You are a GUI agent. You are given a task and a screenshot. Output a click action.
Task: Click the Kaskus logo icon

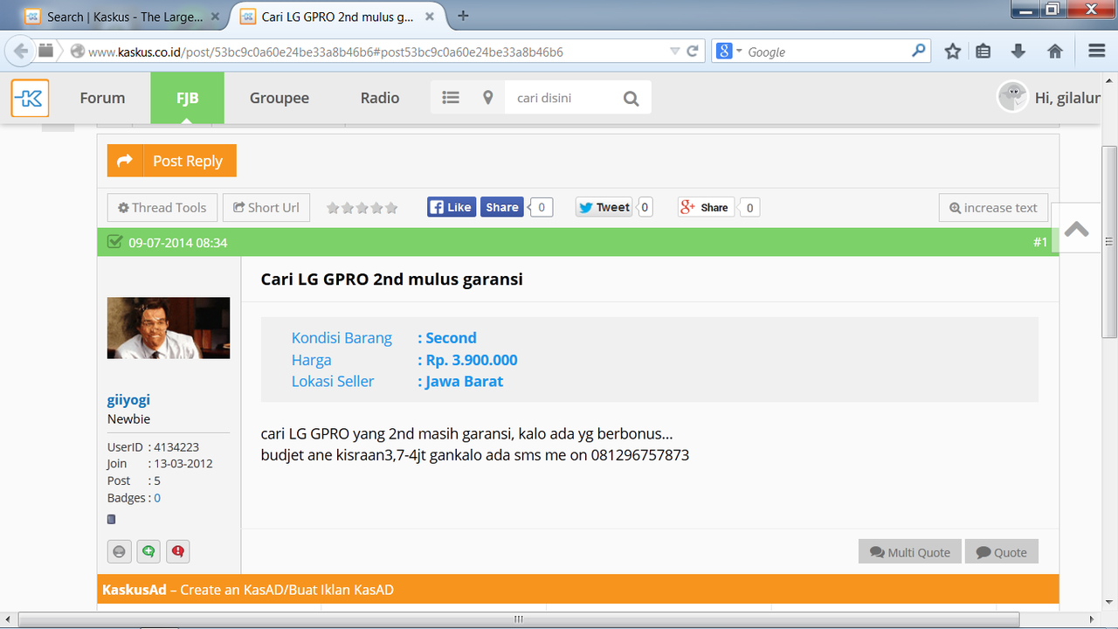click(30, 98)
